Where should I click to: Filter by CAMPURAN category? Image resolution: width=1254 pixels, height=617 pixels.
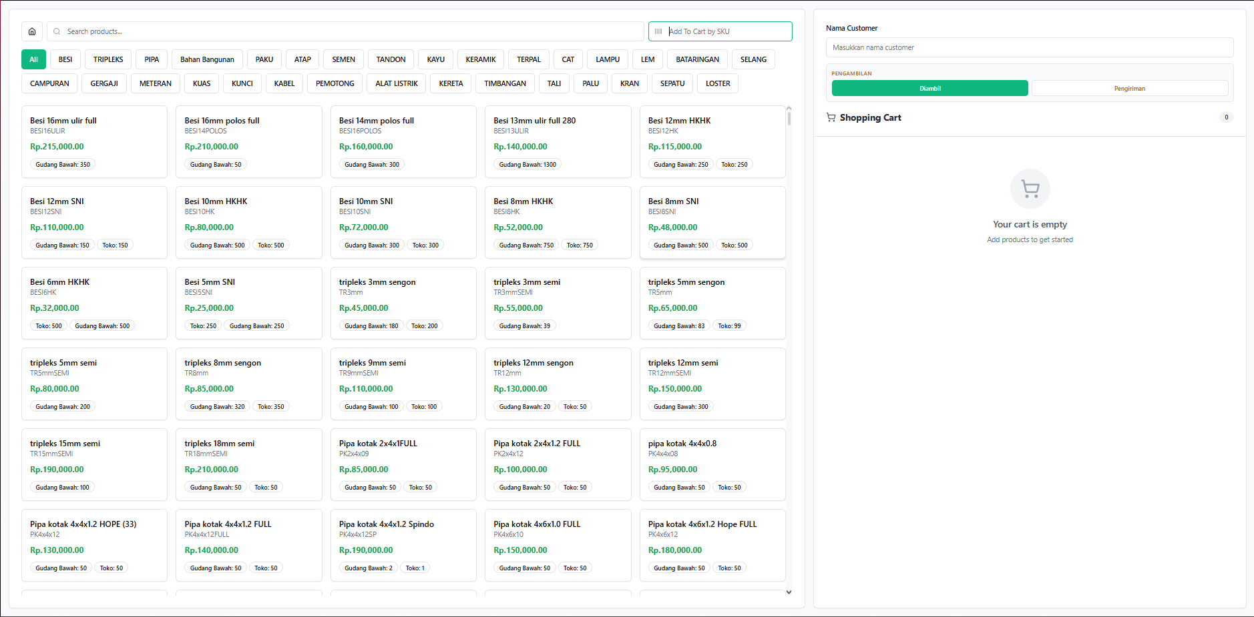point(49,83)
